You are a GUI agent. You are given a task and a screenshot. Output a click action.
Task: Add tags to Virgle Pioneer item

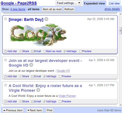point(50,101)
